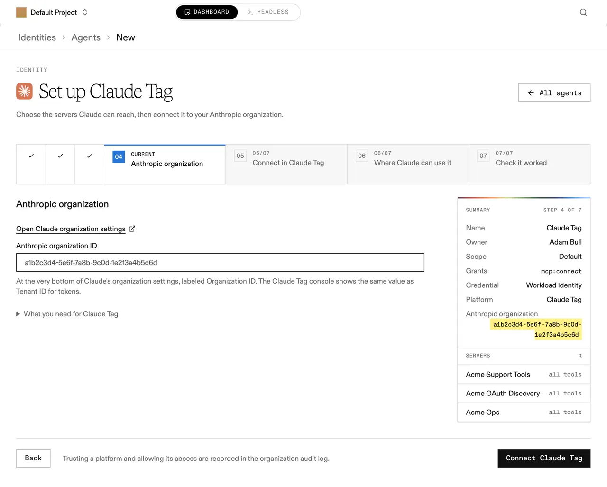The width and height of the screenshot is (607, 487).
Task: Click the 05 step number badge
Action: 240,156
